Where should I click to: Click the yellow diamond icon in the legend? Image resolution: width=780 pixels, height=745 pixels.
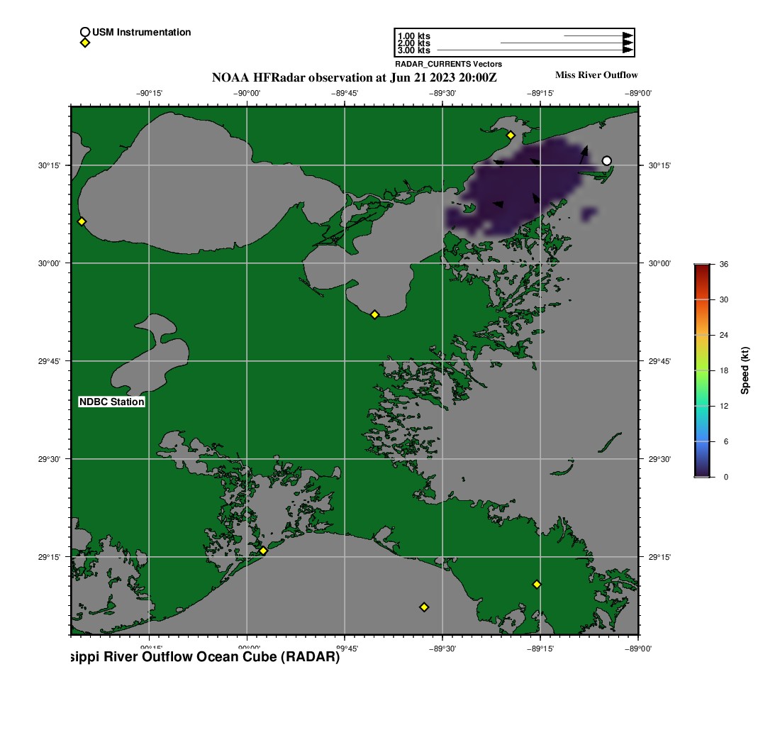pos(85,43)
